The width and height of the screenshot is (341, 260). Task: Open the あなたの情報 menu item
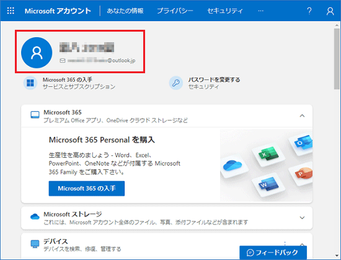tap(125, 11)
